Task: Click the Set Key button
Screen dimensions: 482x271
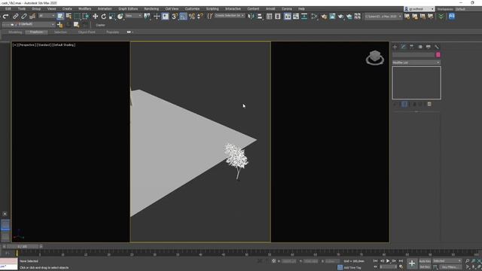Action: pos(425,267)
